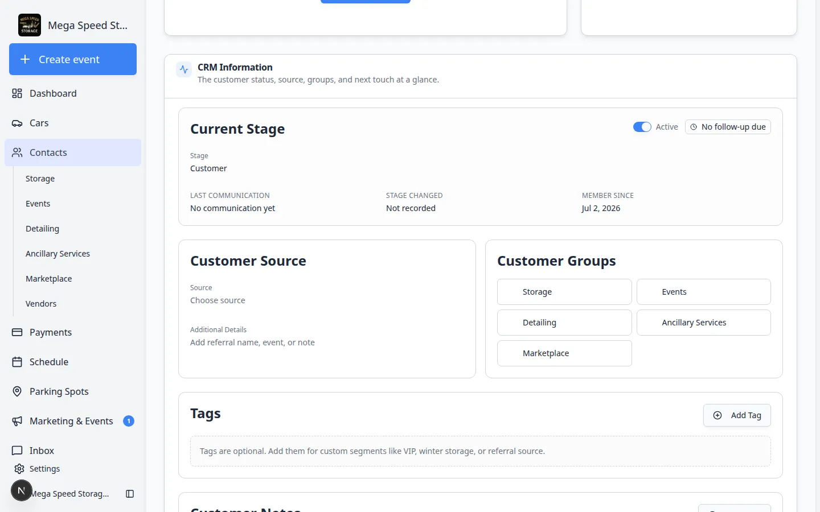Click the Marketing & Events megaphone icon
This screenshot has height=512, width=820.
(x=17, y=421)
